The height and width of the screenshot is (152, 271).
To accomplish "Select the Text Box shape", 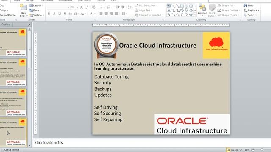I will [x=169, y=6].
